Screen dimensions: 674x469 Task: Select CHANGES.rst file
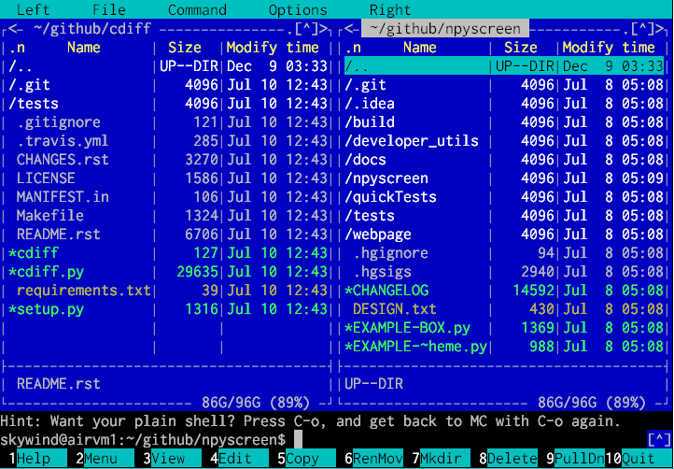click(168, 160)
